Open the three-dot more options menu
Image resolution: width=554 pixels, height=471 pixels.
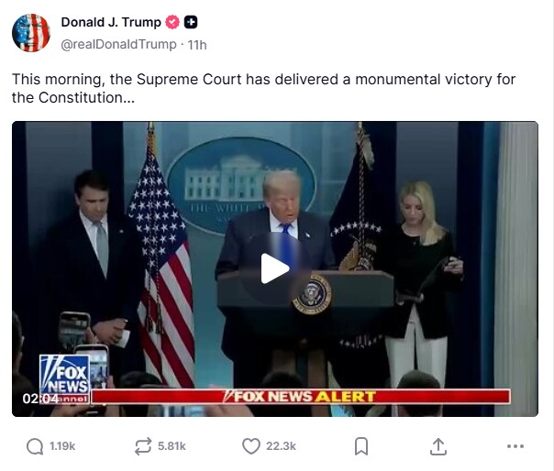tap(515, 446)
